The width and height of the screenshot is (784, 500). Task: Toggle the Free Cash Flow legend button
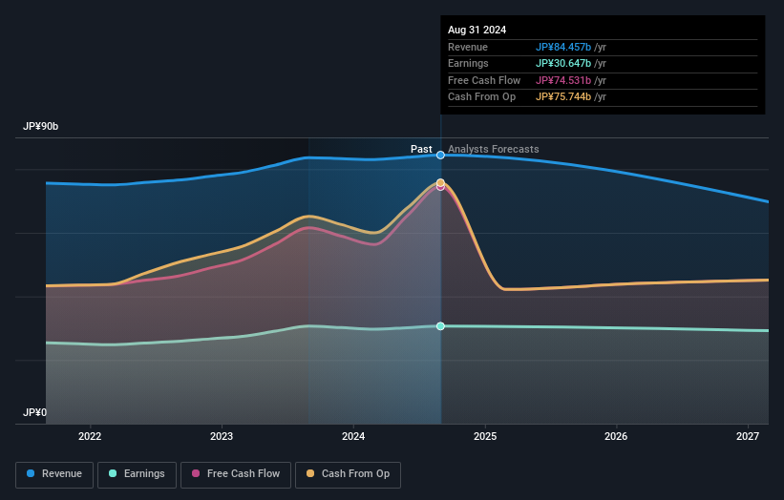(236, 474)
